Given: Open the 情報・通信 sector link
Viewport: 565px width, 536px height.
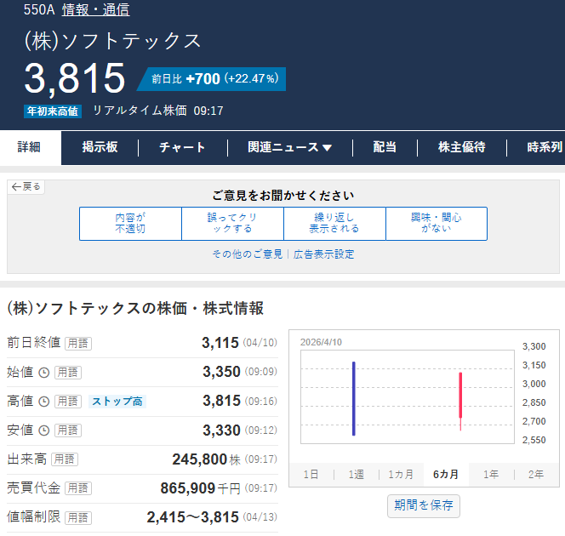Looking at the screenshot, I should coord(95,9).
